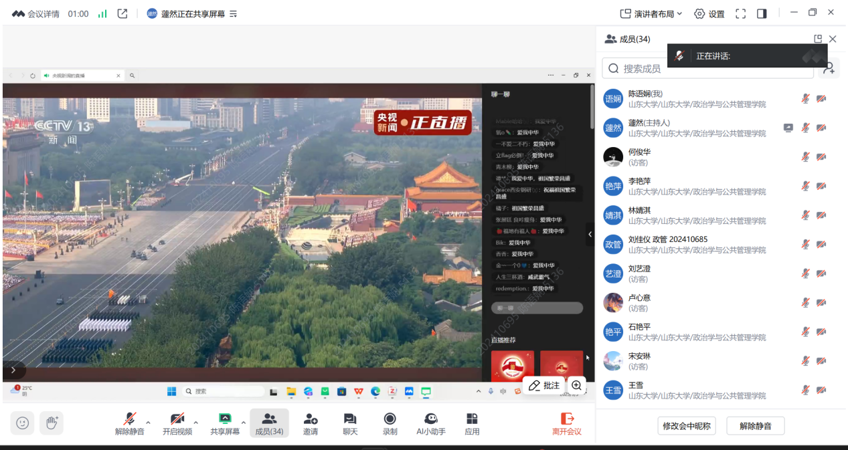
Task: Click the raise hand icon
Action: tap(52, 423)
